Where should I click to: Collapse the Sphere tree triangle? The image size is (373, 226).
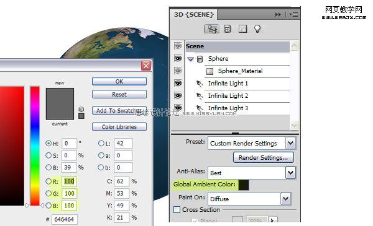tap(190, 59)
